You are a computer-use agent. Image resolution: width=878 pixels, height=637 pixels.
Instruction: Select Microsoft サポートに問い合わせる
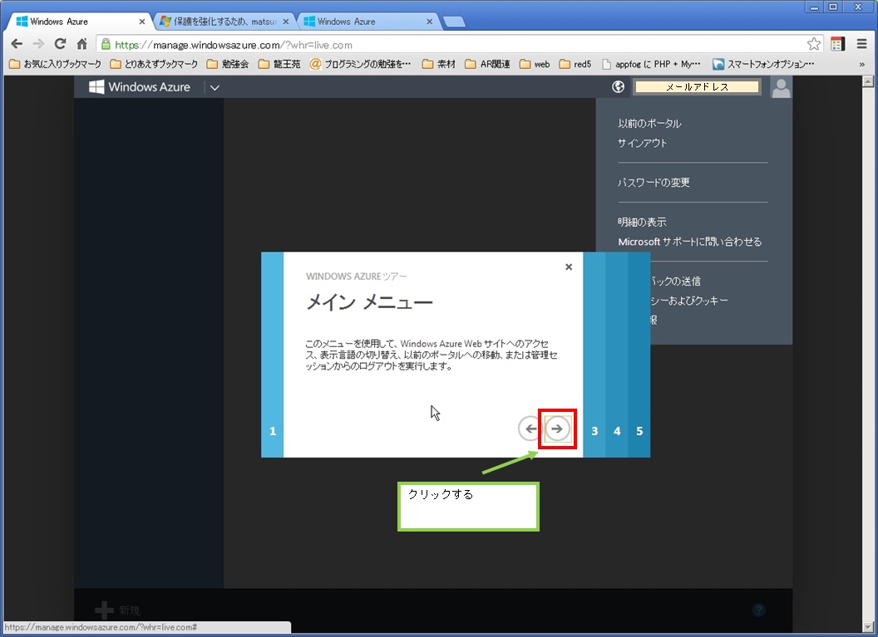pos(690,242)
